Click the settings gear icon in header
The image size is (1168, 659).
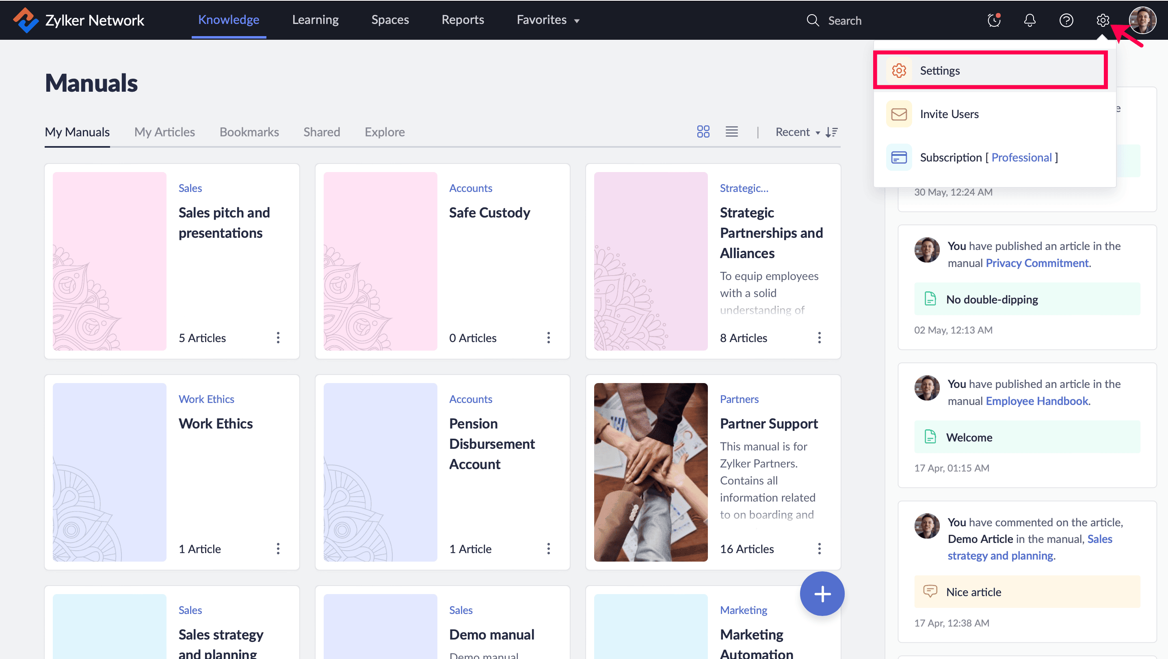coord(1102,20)
